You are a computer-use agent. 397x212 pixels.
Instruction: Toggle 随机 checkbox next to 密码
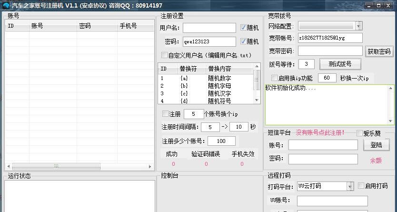point(243,41)
